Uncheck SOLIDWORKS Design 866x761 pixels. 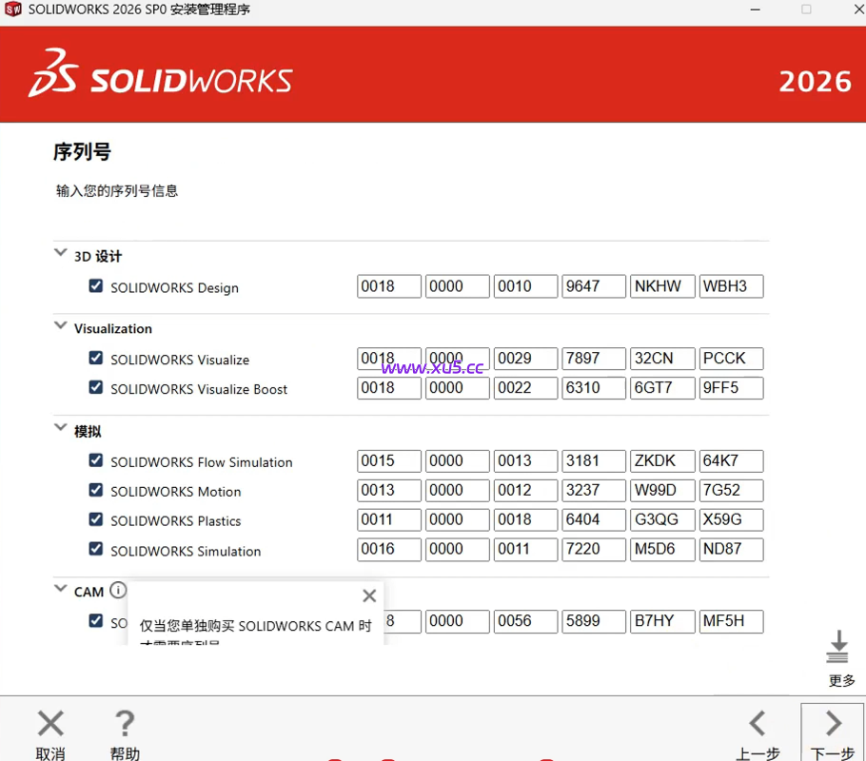[x=95, y=285]
